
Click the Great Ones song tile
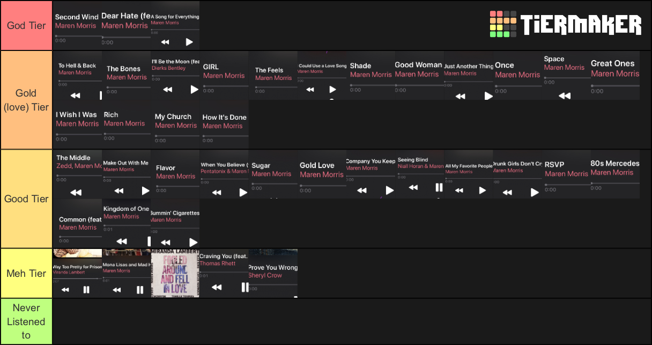pyautogui.click(x=614, y=76)
